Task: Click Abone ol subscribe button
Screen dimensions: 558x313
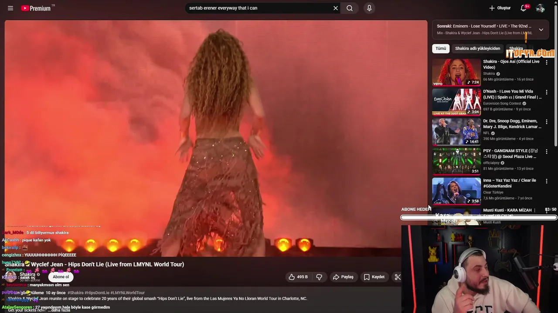Action: pos(61,277)
